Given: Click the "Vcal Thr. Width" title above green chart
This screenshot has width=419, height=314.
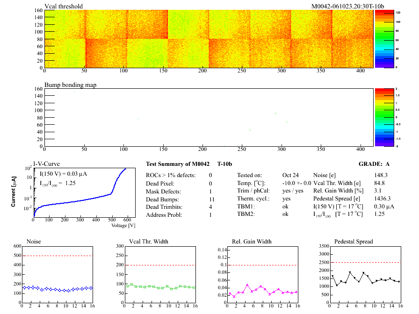Looking at the screenshot, I should coord(149,242).
